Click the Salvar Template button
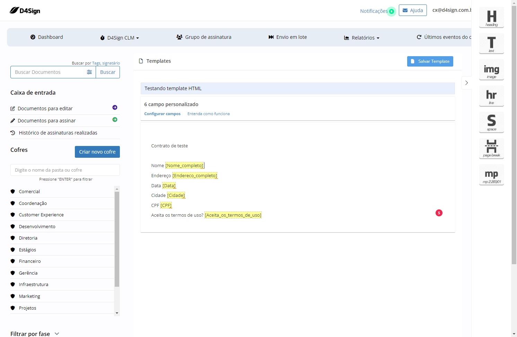Image resolution: width=517 pixels, height=337 pixels. [x=430, y=61]
